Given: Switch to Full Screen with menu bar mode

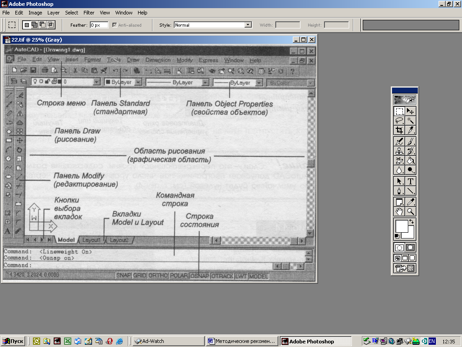Looking at the screenshot, I should (405, 258).
